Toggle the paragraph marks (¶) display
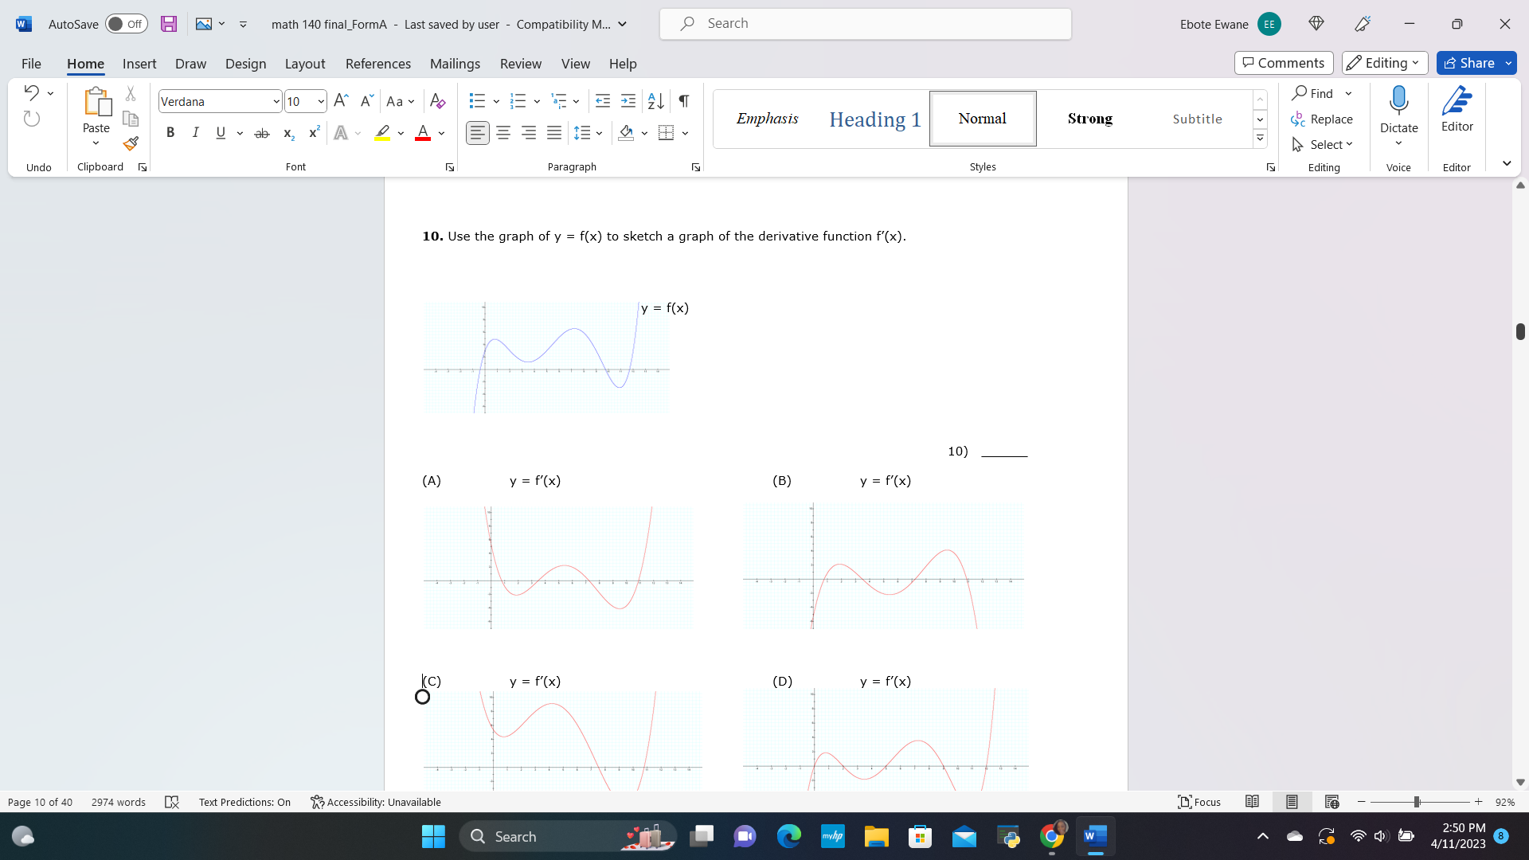 click(683, 101)
